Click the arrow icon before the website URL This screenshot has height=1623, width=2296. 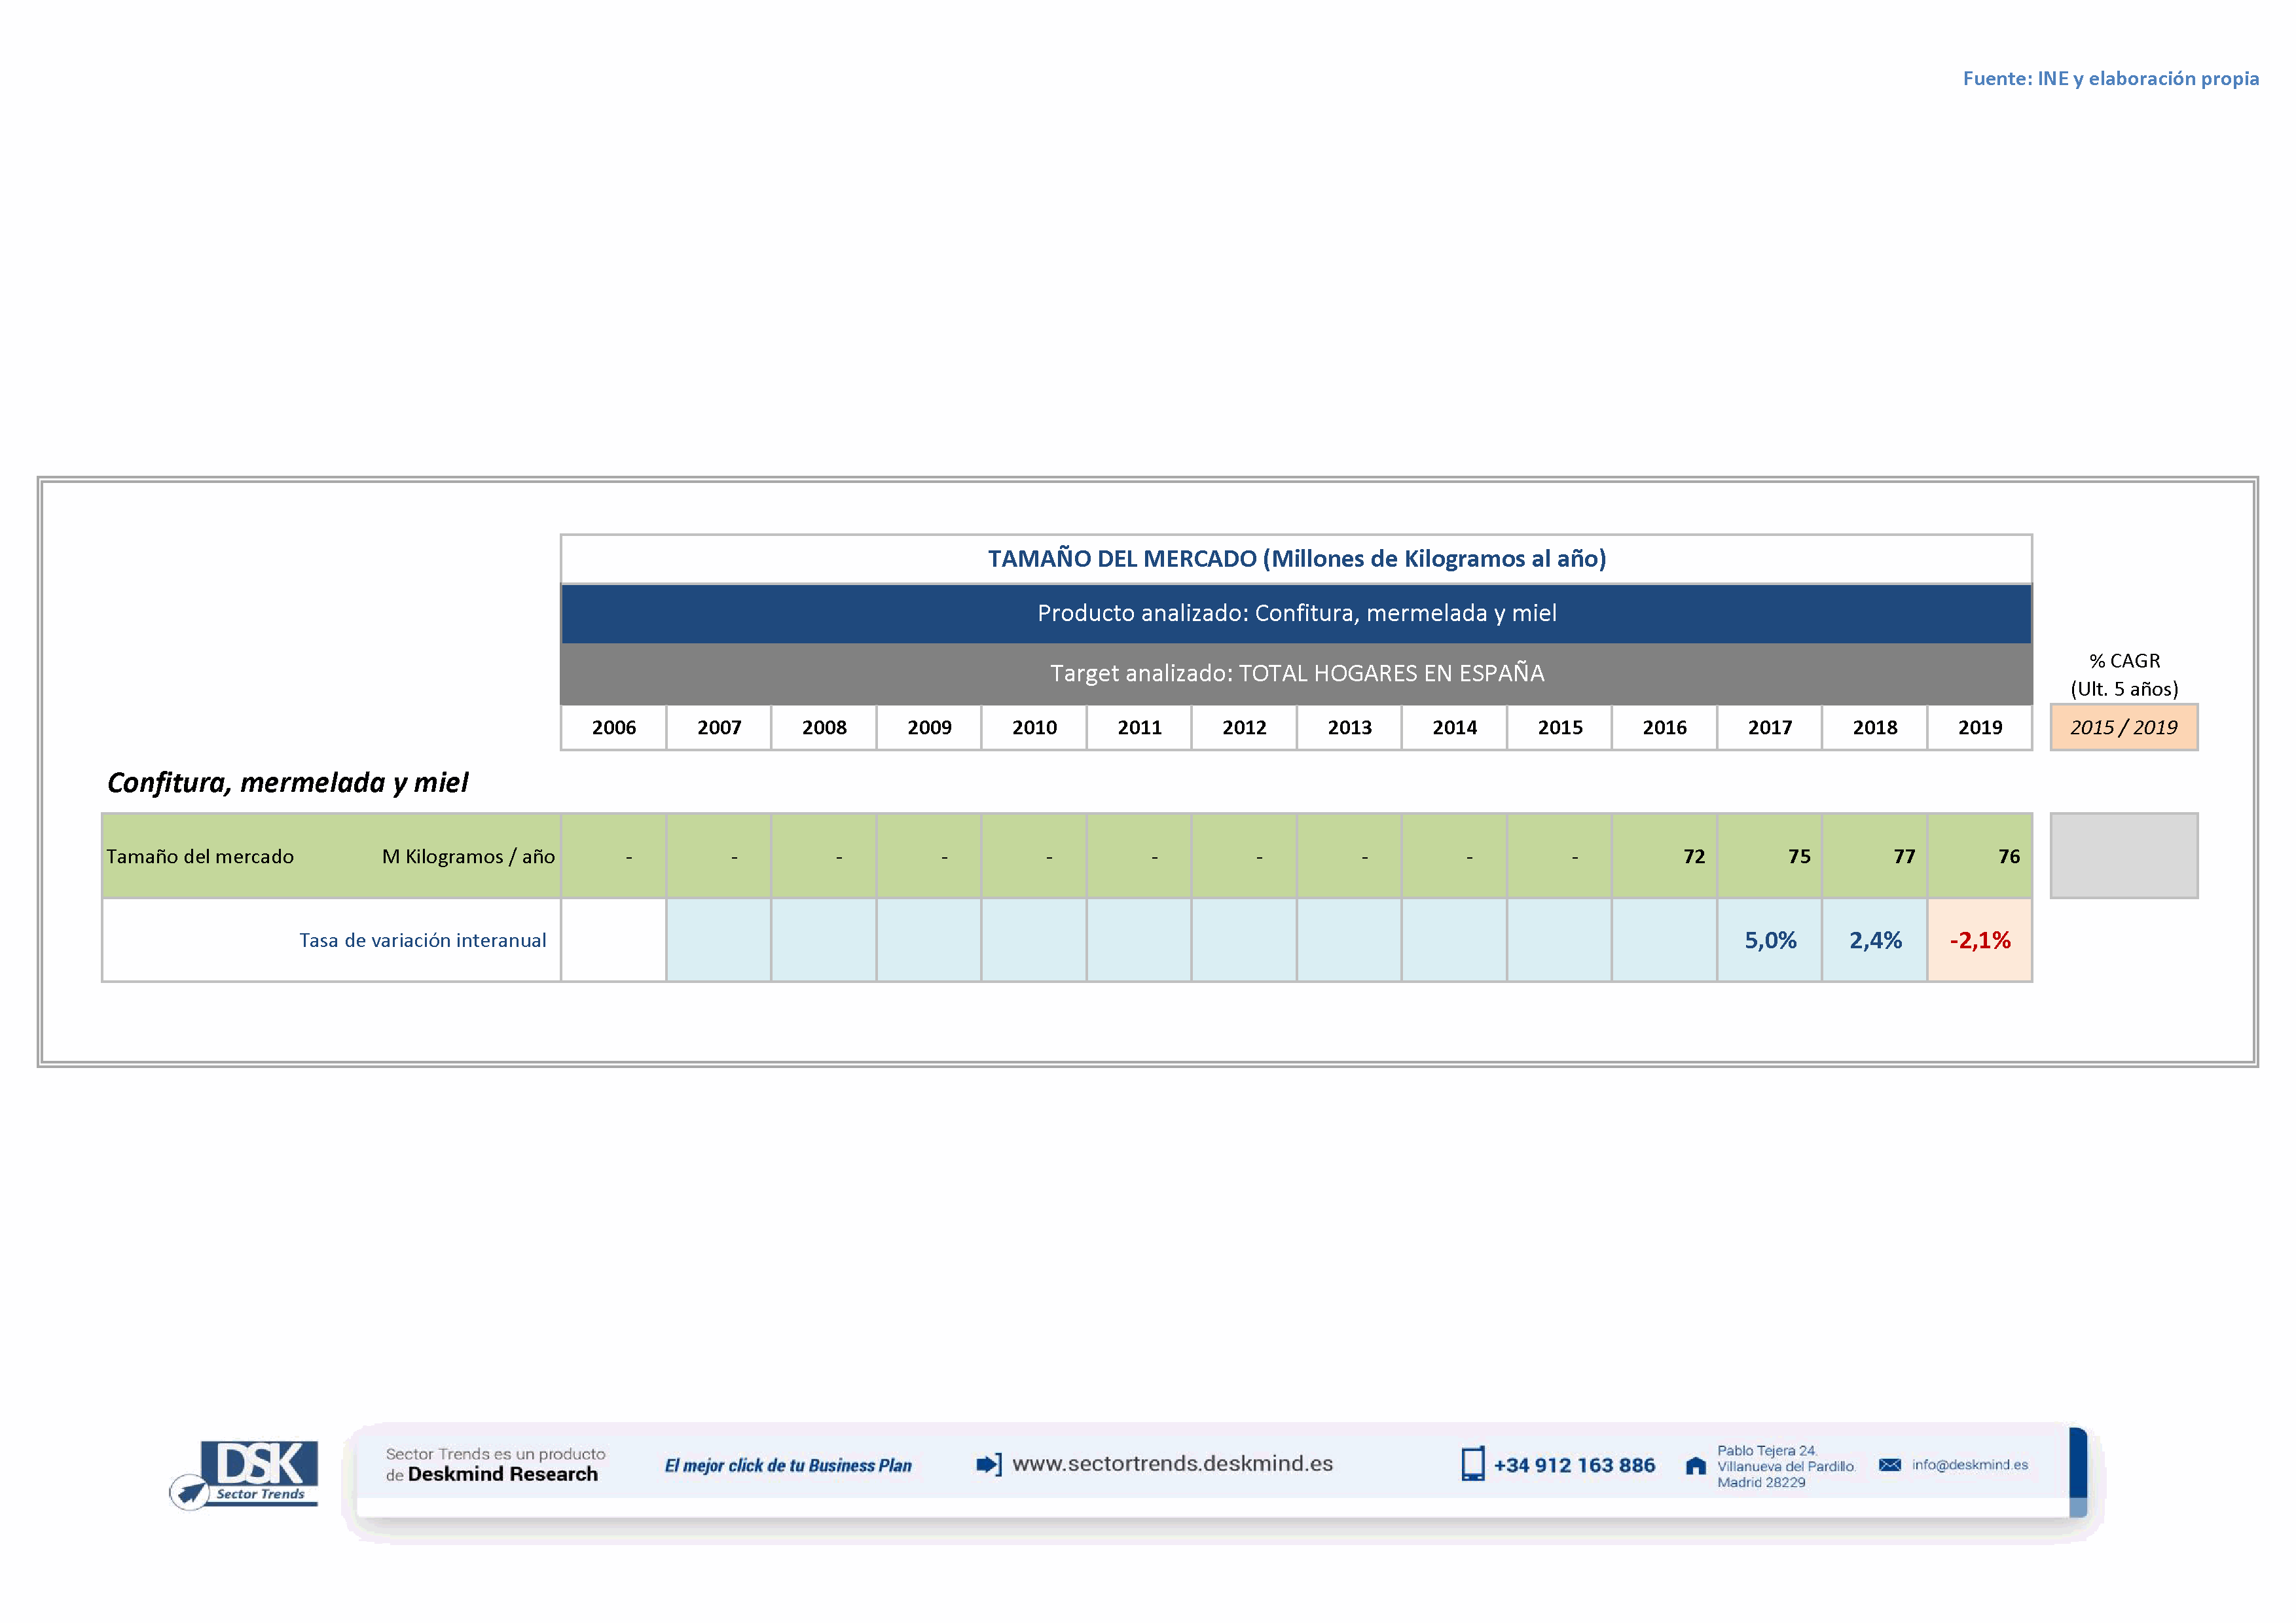(x=988, y=1464)
